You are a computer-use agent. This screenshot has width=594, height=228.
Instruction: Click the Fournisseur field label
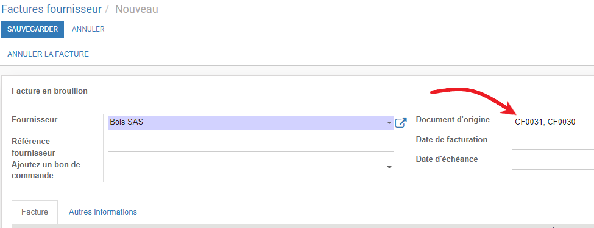[x=35, y=120]
